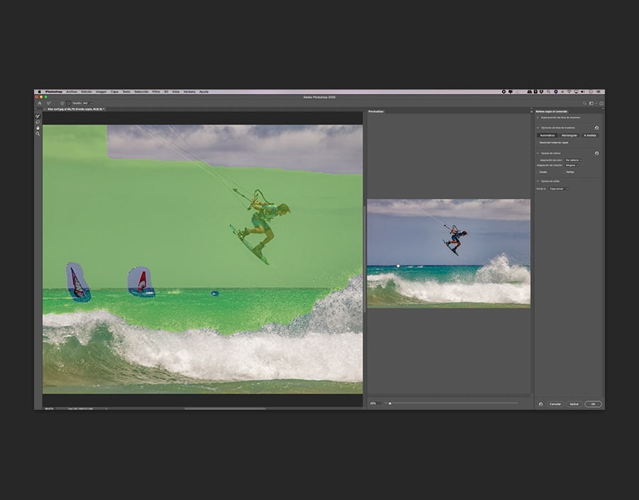The width and height of the screenshot is (639, 500).
Task: Open the Enviar a dropdown
Action: [558, 189]
